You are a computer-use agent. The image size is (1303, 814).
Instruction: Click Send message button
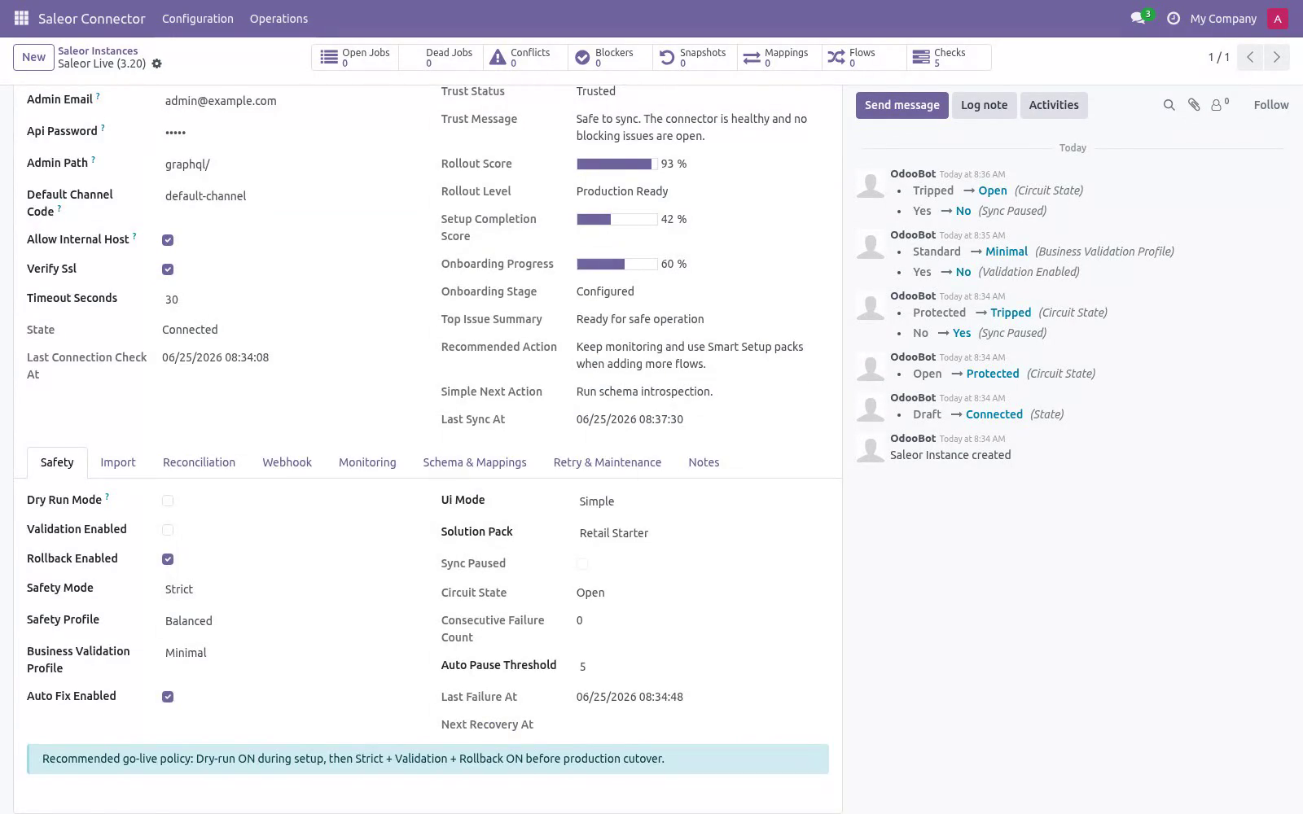click(902, 105)
